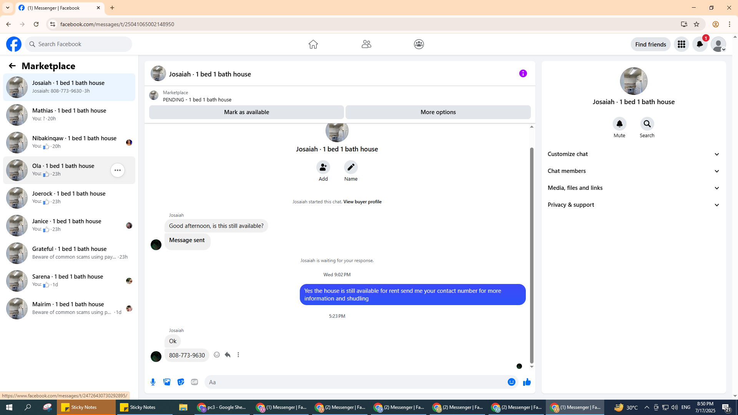
Task: Open Windows taskbar search
Action: tap(28, 407)
